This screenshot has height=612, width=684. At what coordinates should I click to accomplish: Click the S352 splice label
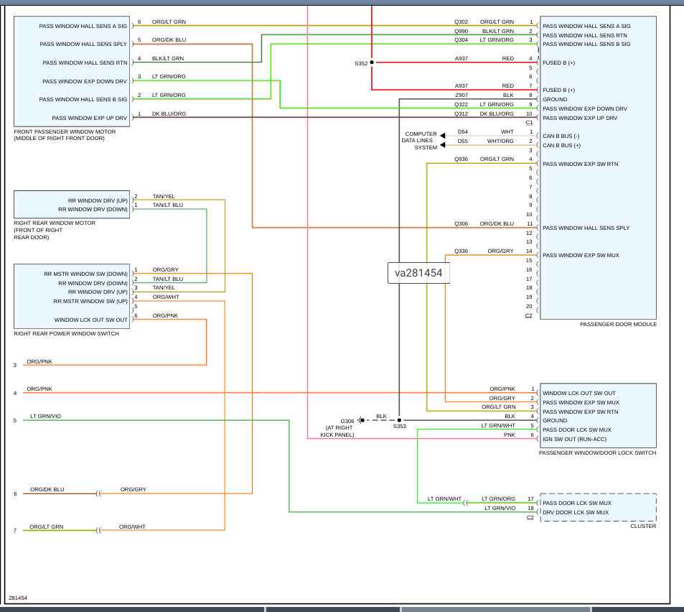pos(361,64)
